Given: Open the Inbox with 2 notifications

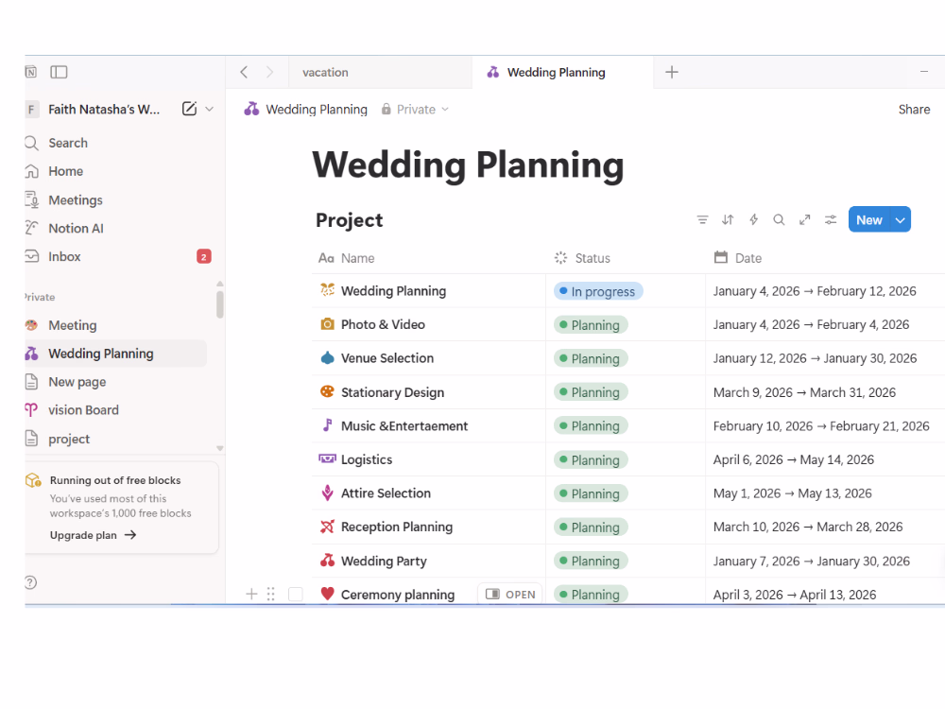Looking at the screenshot, I should [x=117, y=256].
